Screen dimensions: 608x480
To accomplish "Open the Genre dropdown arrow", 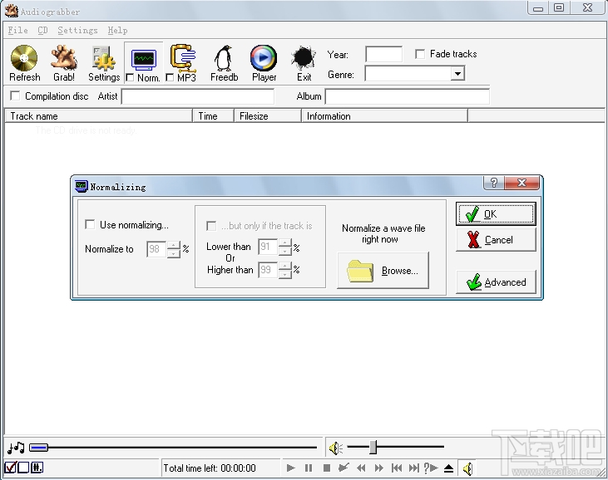I will pyautogui.click(x=457, y=74).
